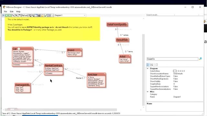This screenshot has width=207, height=116.
Task: Select the DamageInfo class header
Action: (23, 85)
